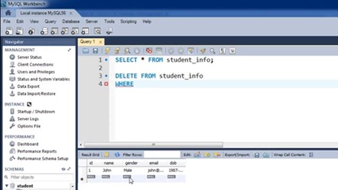
Task: Create new table toolbar icon
Action: [54, 31]
